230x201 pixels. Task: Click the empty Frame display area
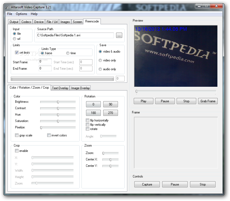(176, 143)
